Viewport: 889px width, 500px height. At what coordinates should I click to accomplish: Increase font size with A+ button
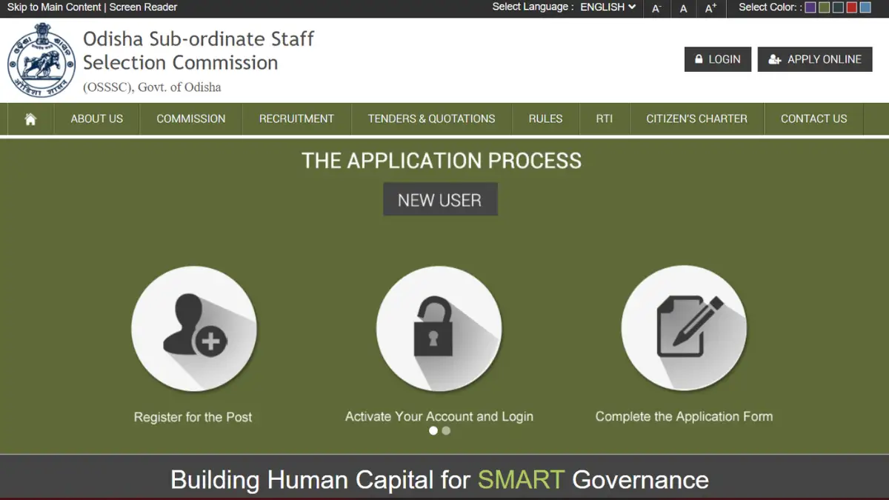[711, 8]
